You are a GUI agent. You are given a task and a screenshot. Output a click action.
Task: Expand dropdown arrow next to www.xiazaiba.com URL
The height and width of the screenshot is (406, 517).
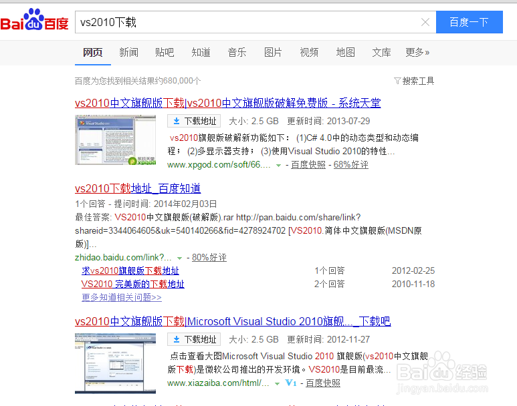pyautogui.click(x=278, y=383)
